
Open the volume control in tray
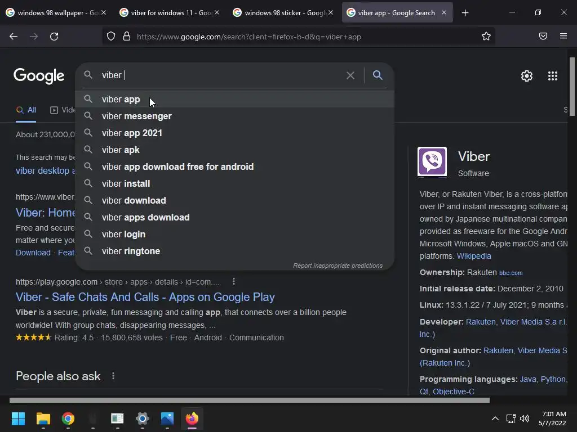[525, 418]
